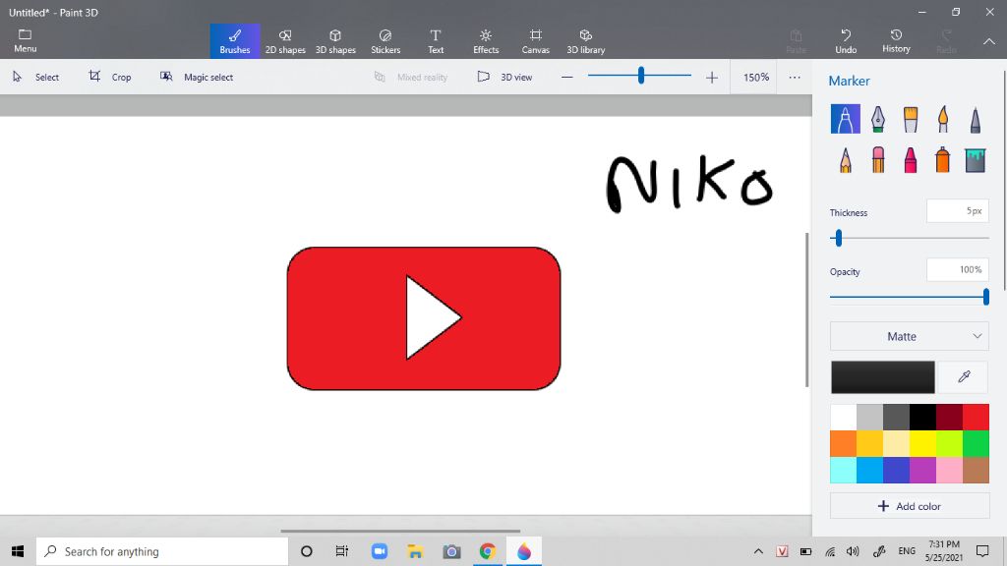Choose the light gray color swatch
The width and height of the screenshot is (1007, 566).
click(869, 417)
